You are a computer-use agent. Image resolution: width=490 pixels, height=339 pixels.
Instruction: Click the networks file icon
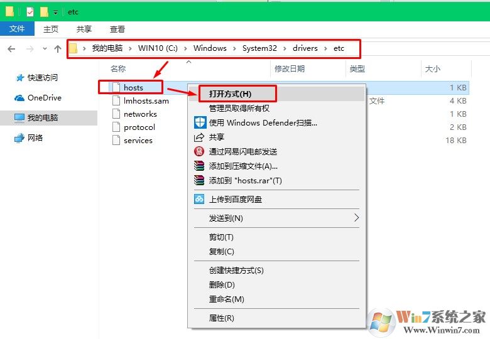coord(116,114)
